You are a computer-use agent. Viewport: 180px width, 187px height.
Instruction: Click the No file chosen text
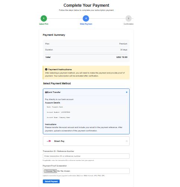pos(64,171)
